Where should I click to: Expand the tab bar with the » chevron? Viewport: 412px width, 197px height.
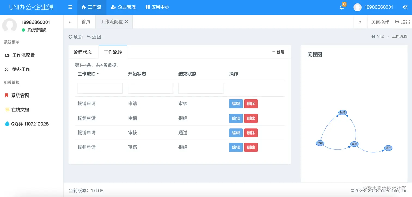click(x=360, y=22)
